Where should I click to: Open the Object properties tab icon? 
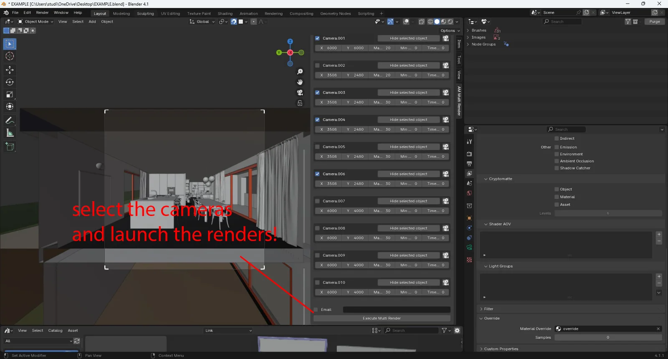(469, 218)
